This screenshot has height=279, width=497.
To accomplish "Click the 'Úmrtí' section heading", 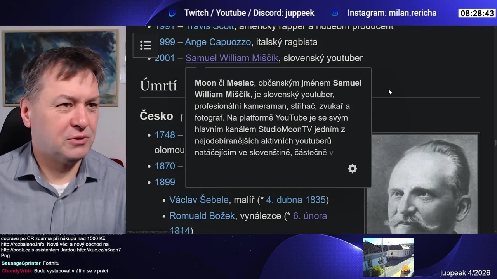I will coord(158,85).
